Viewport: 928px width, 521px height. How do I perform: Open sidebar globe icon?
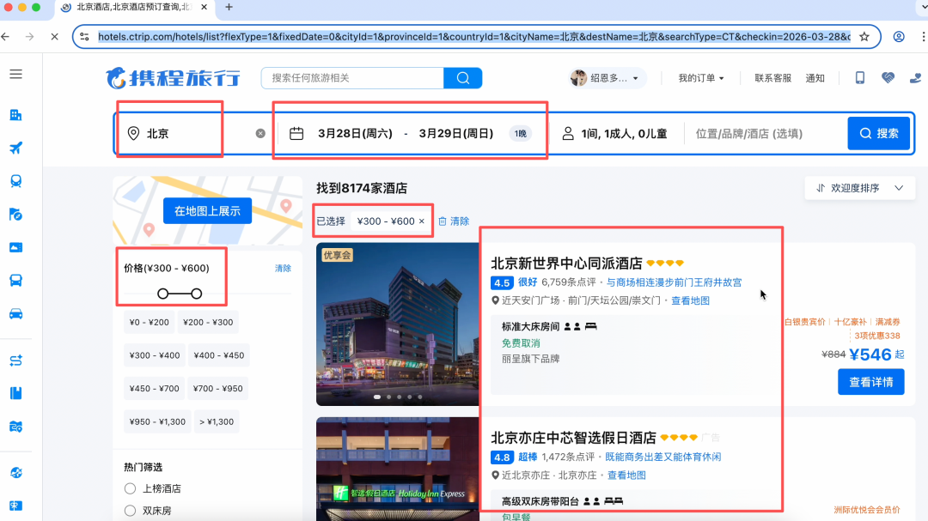pos(16,473)
